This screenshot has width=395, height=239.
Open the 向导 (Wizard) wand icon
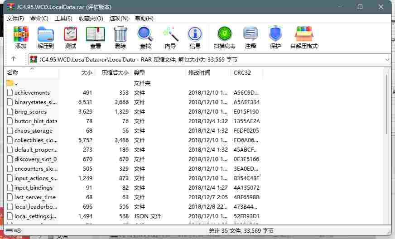170,34
